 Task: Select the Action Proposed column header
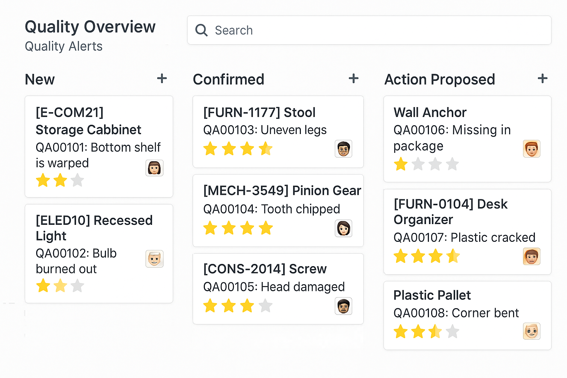440,79
